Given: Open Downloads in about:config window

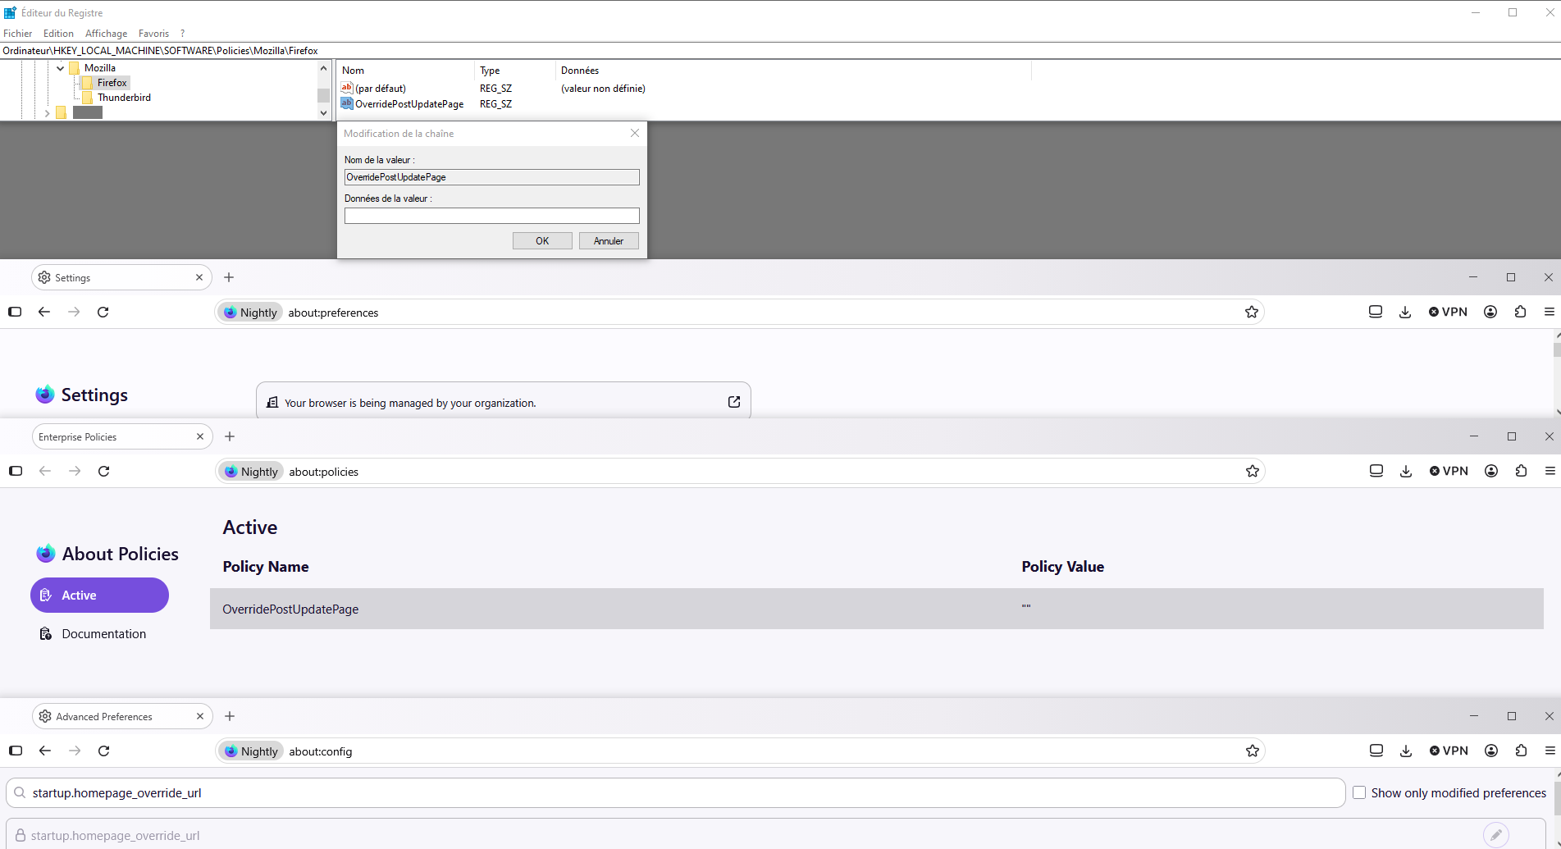Looking at the screenshot, I should tap(1406, 751).
